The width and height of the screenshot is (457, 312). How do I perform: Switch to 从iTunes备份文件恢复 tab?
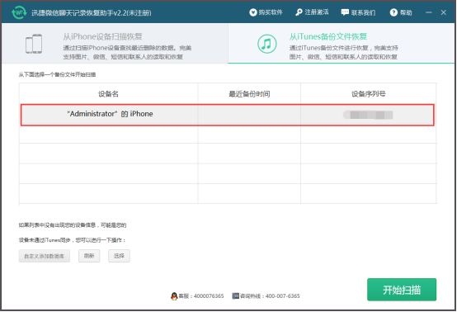pyautogui.click(x=342, y=44)
